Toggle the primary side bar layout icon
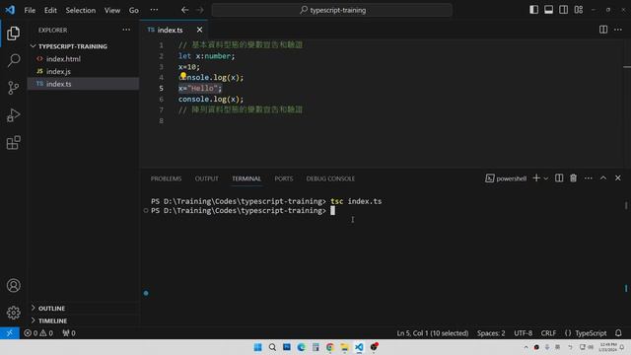Image resolution: width=631 pixels, height=355 pixels. [533, 10]
